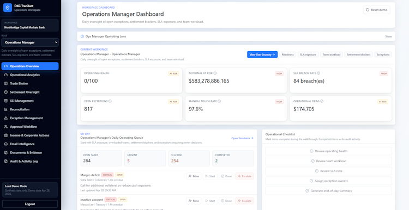Screen dimensions: 409x210
Task: Click the DKG TranXact shield logo icon
Action: (x=8, y=8)
